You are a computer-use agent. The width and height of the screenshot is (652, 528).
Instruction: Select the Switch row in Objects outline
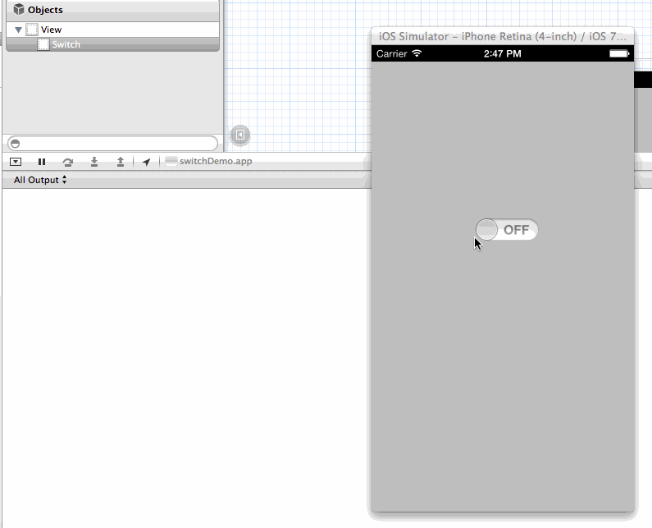click(112, 44)
